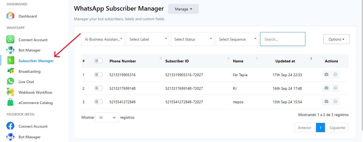Sort table by Updated at column
The image size is (363, 142).
pos(285,61)
